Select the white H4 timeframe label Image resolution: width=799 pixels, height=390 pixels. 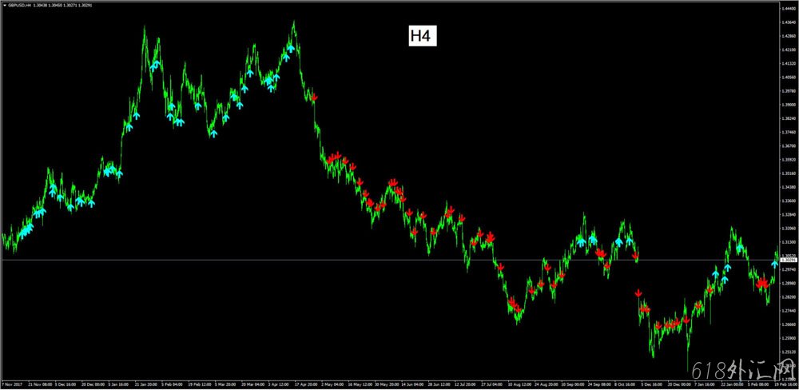coord(423,36)
